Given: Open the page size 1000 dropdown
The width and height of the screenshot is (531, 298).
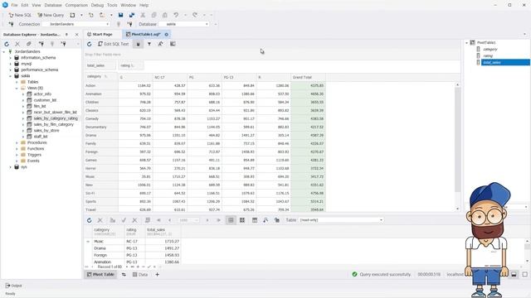Looking at the screenshot, I should pos(189,220).
